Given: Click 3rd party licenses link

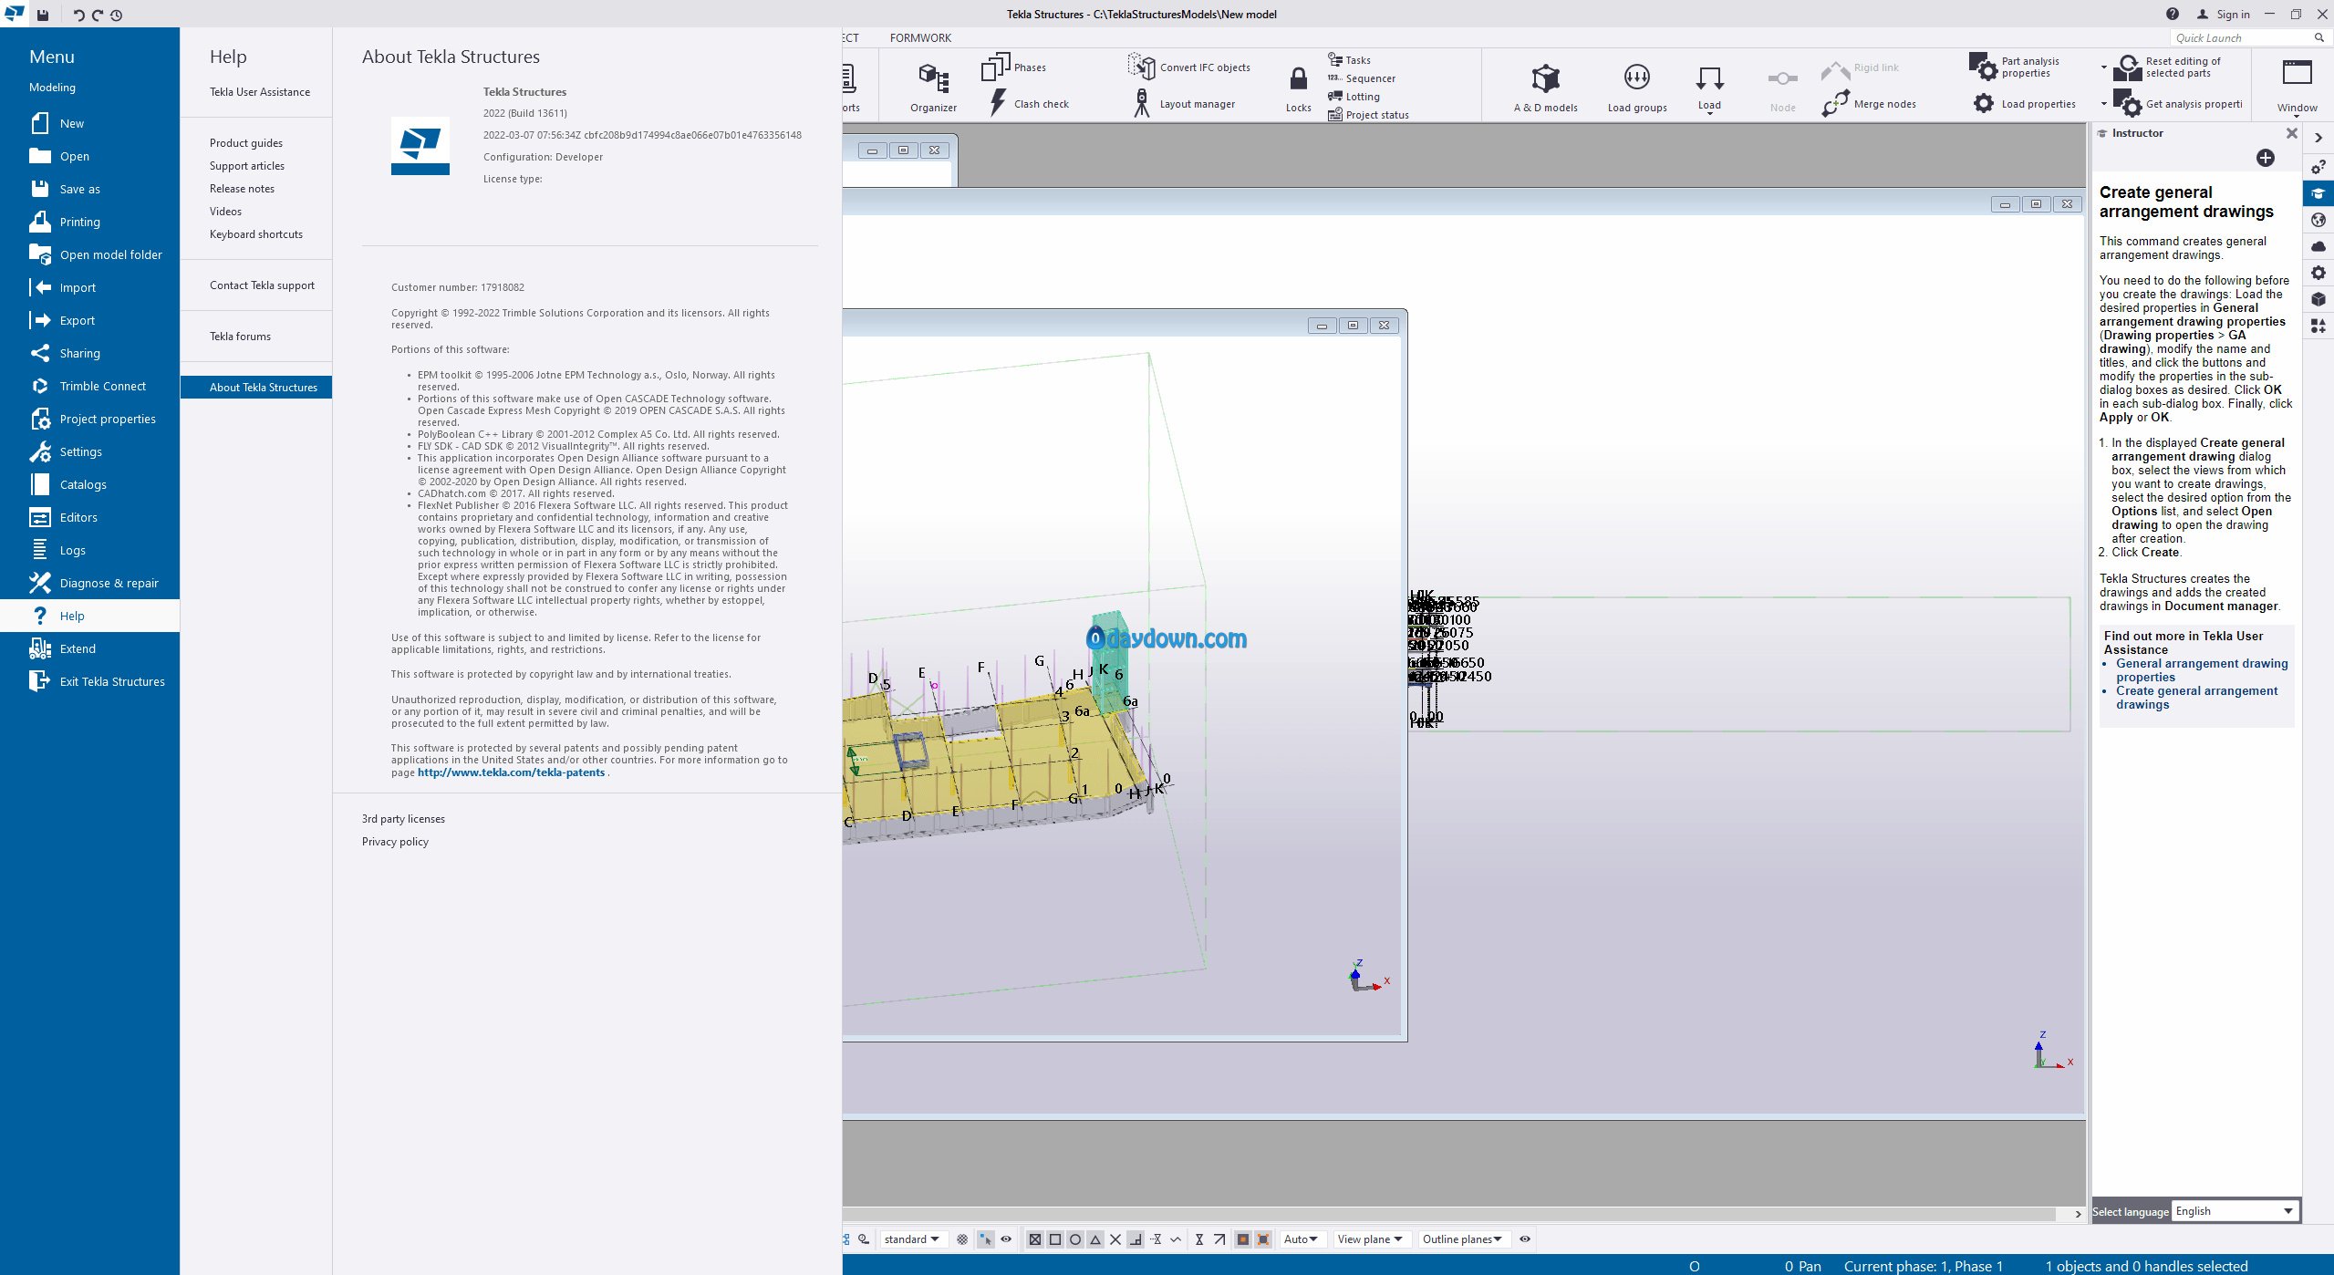Looking at the screenshot, I should click(x=403, y=819).
